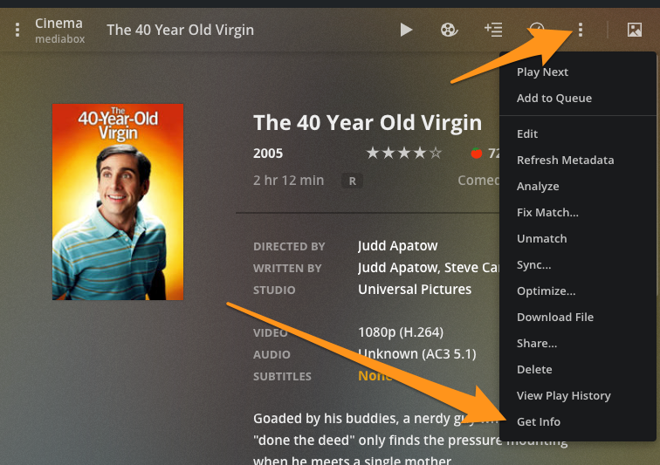The width and height of the screenshot is (660, 465).
Task: Click the 1080p (H.264) video value
Action: pyautogui.click(x=401, y=332)
